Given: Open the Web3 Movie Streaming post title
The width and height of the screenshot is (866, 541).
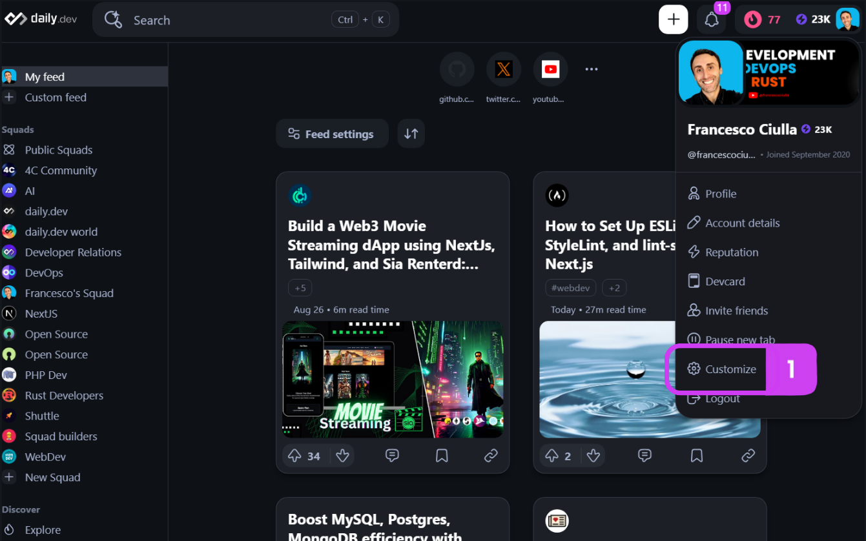Looking at the screenshot, I should [391, 245].
